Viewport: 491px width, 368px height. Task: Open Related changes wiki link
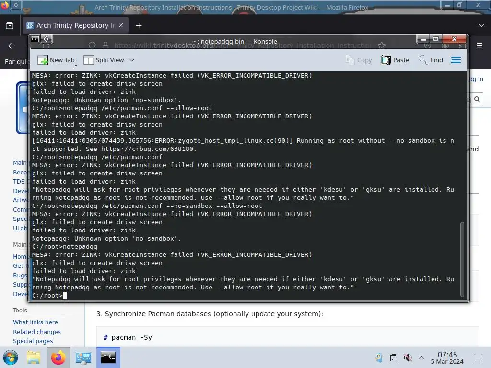tap(37, 332)
